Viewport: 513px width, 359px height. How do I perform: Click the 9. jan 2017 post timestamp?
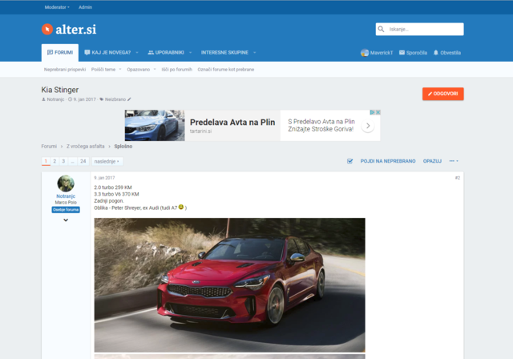point(104,178)
